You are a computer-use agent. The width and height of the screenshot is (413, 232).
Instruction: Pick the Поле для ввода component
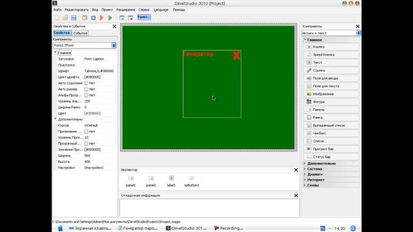(x=331, y=79)
